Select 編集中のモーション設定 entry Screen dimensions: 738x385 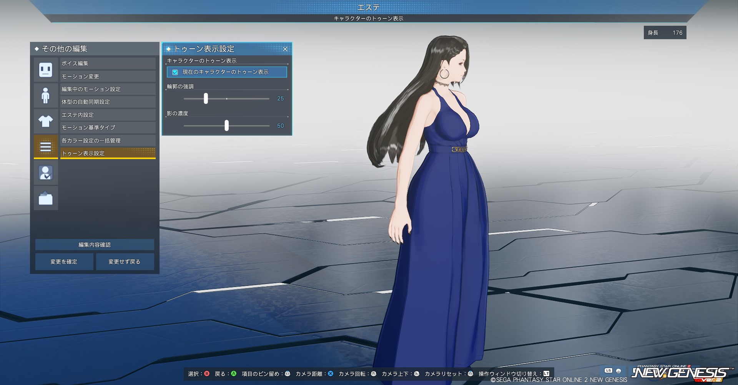(108, 89)
